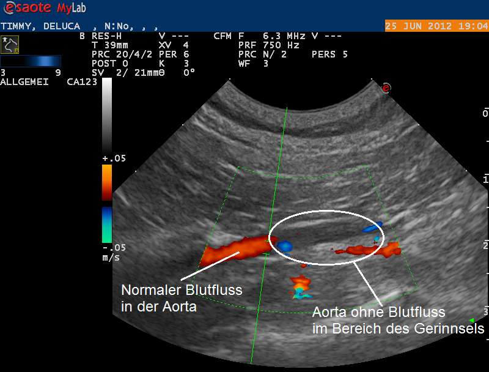489x372 pixels.
Task: Click the orange date and time field
Action: pos(436,26)
